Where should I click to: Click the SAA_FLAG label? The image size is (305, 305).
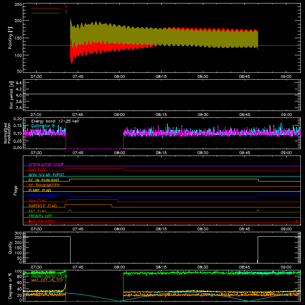37,201
